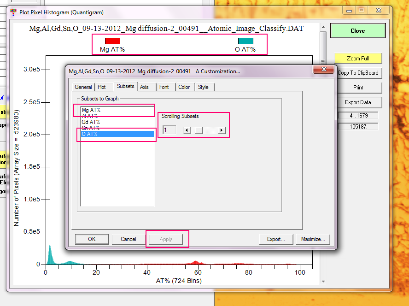Click the Scrolling Subsets slider thumb
The image size is (409, 306).
click(199, 130)
